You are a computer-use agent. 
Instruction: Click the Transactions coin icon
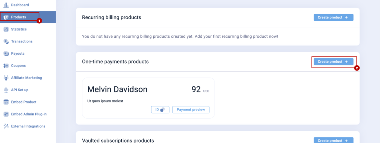click(6, 41)
